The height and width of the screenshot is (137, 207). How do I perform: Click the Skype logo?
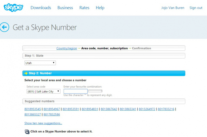[13, 8]
